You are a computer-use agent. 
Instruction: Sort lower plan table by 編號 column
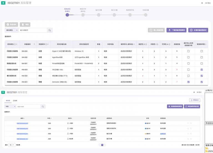24,118
